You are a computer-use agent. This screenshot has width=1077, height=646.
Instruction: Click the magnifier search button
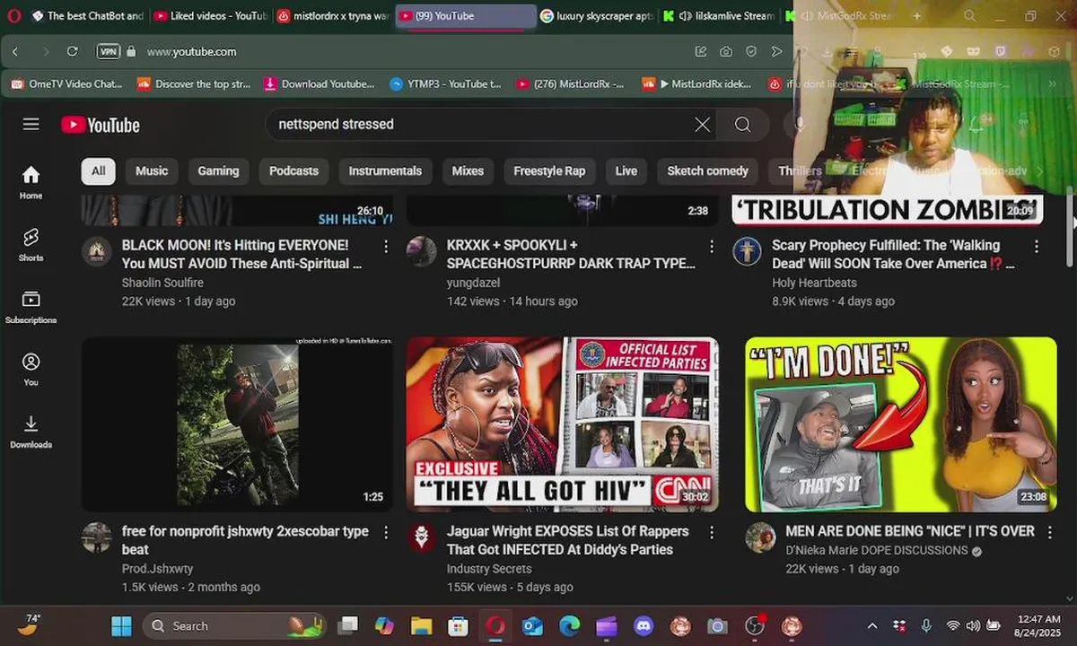click(742, 125)
